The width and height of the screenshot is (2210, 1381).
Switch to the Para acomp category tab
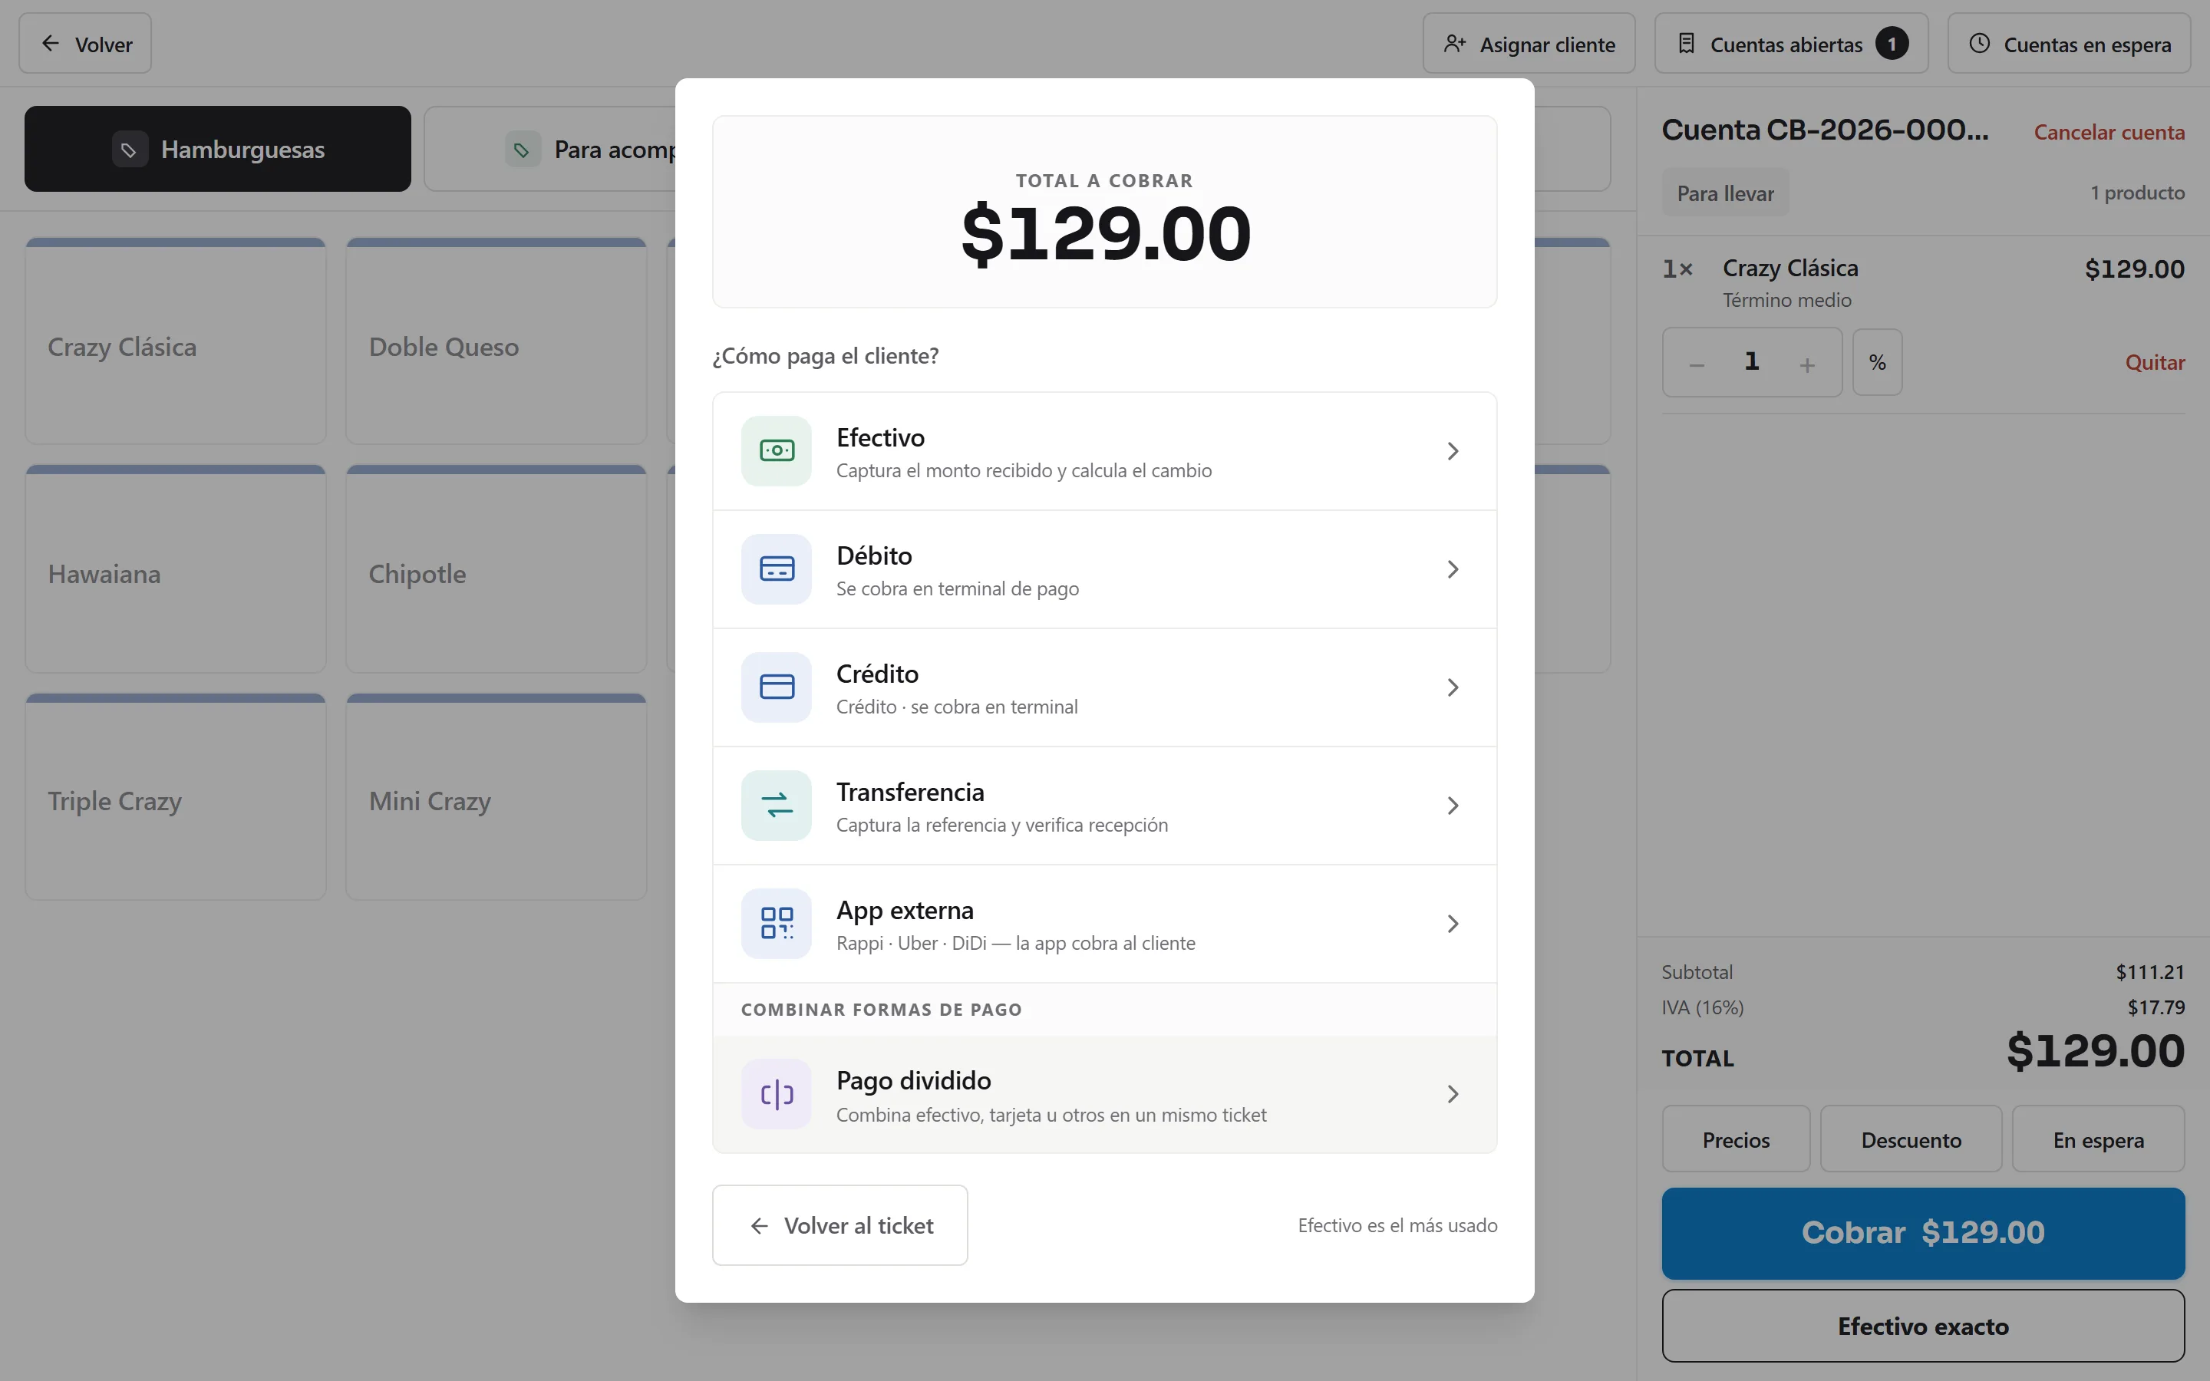pyautogui.click(x=549, y=149)
